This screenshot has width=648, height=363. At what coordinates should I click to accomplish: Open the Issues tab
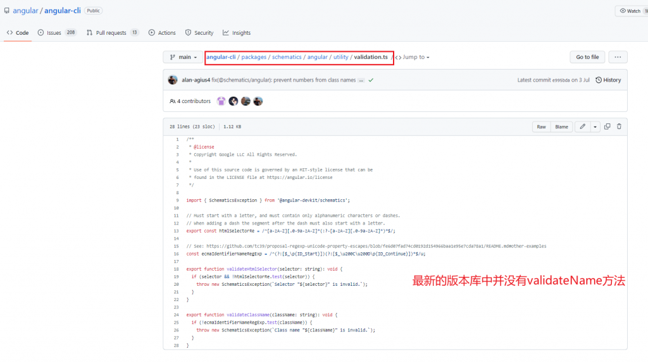(x=57, y=33)
